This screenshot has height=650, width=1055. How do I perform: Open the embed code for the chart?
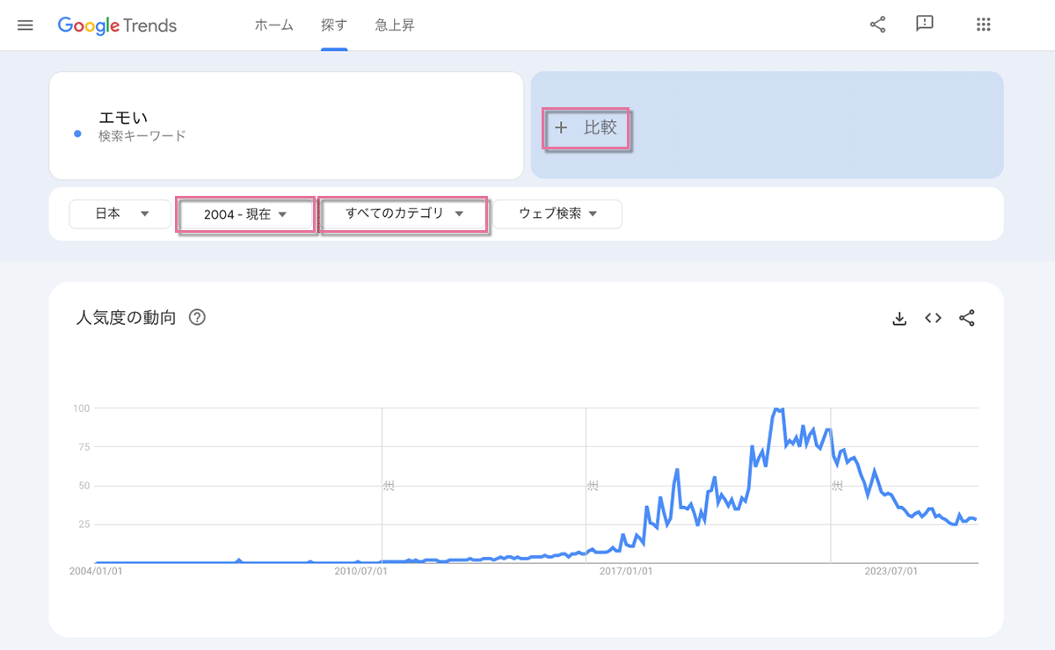pyautogui.click(x=933, y=318)
